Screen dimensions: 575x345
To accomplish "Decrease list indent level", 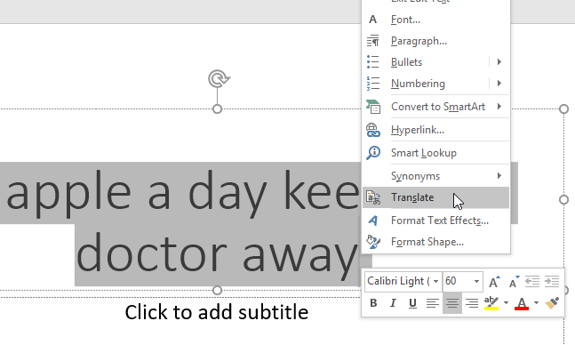I will pos(532,282).
